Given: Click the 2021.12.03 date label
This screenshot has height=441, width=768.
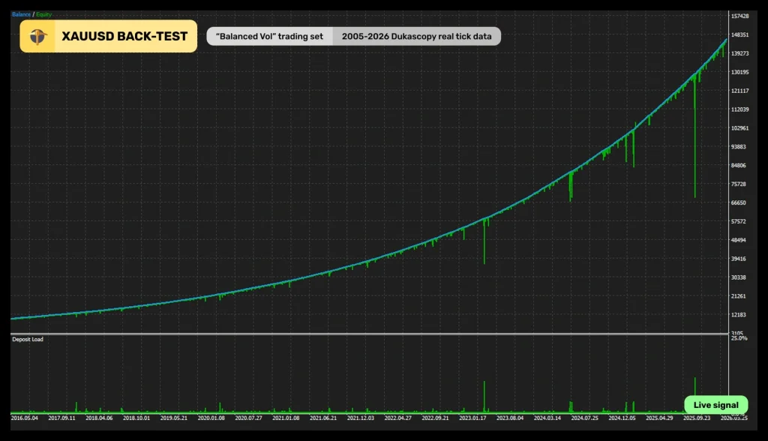Looking at the screenshot, I should pos(361,418).
